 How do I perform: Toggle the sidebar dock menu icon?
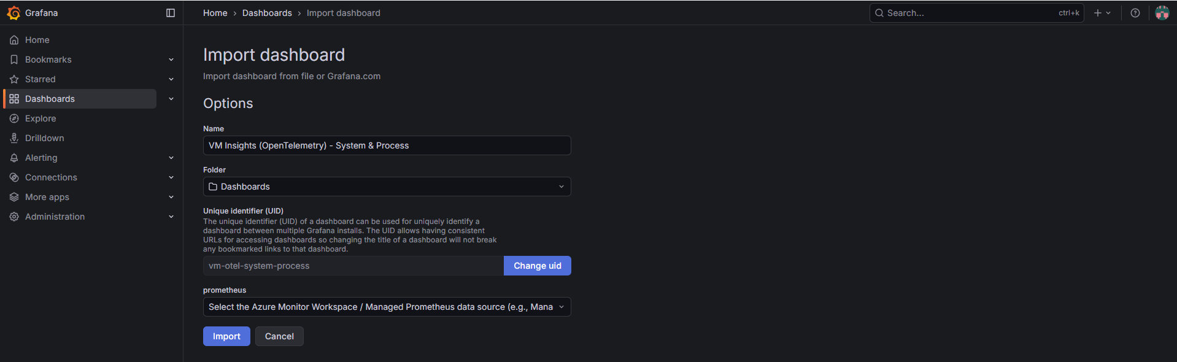171,13
